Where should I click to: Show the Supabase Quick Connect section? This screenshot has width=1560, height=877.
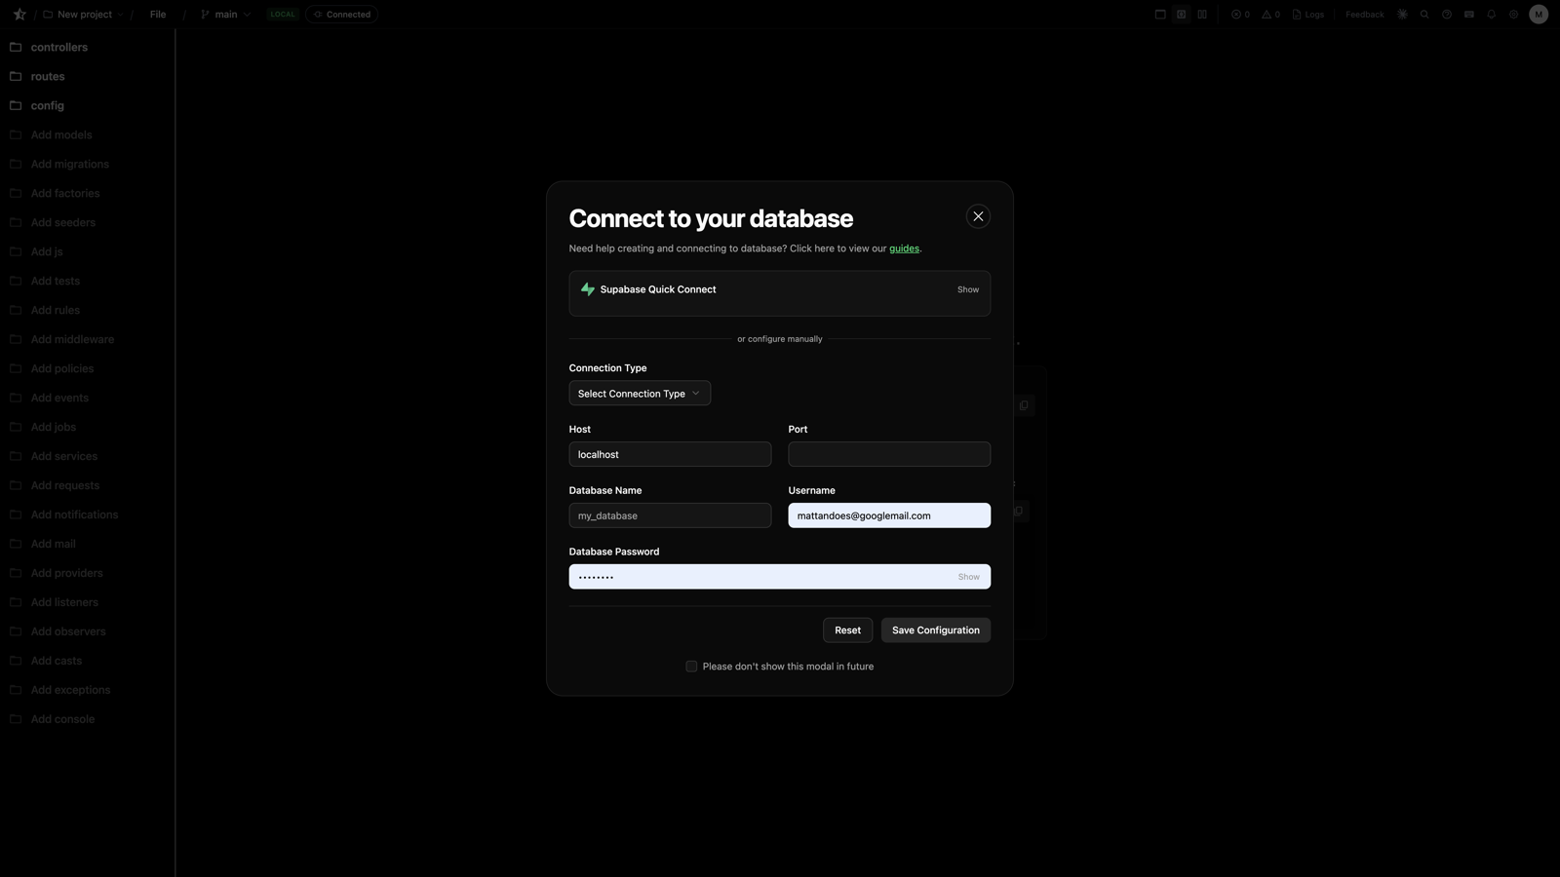[967, 289]
